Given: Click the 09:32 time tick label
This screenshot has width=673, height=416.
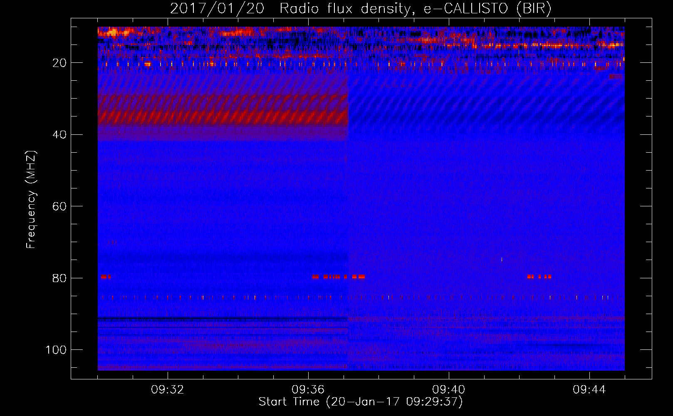Looking at the screenshot, I should click(x=168, y=390).
